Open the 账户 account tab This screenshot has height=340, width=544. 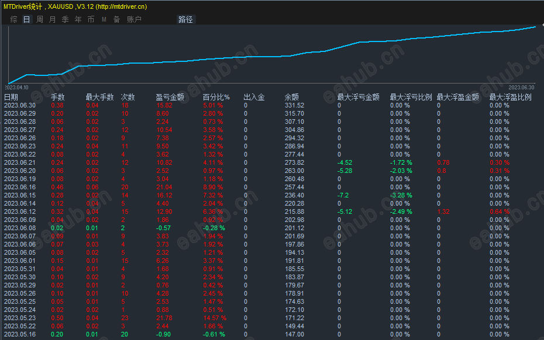pos(134,19)
